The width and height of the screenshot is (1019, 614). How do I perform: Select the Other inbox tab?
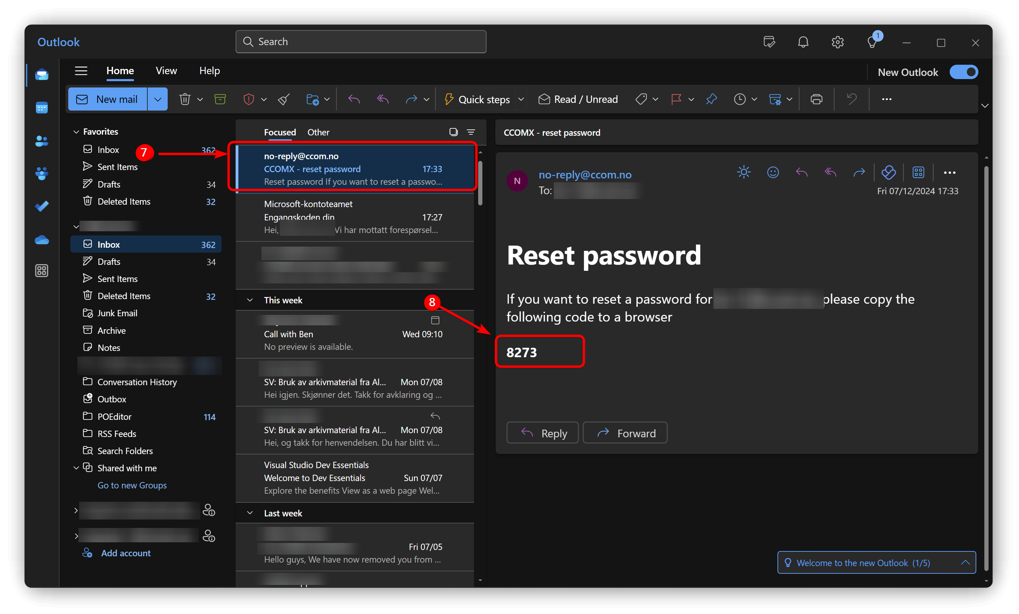click(318, 132)
